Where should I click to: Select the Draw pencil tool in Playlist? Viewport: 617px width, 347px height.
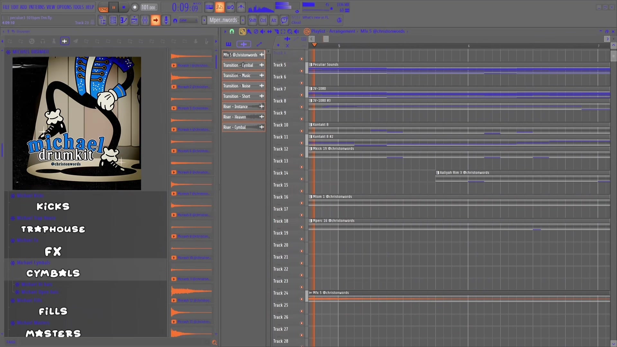click(x=242, y=31)
